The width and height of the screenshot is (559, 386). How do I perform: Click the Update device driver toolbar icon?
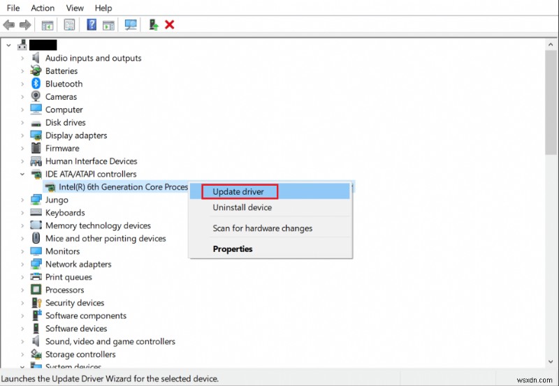(x=153, y=24)
